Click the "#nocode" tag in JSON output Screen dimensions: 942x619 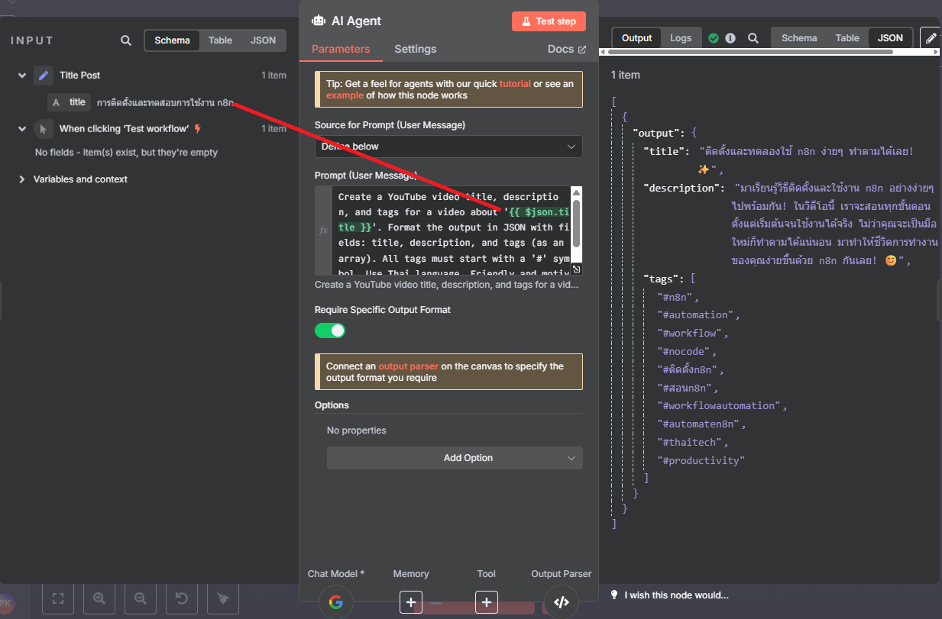click(x=685, y=351)
